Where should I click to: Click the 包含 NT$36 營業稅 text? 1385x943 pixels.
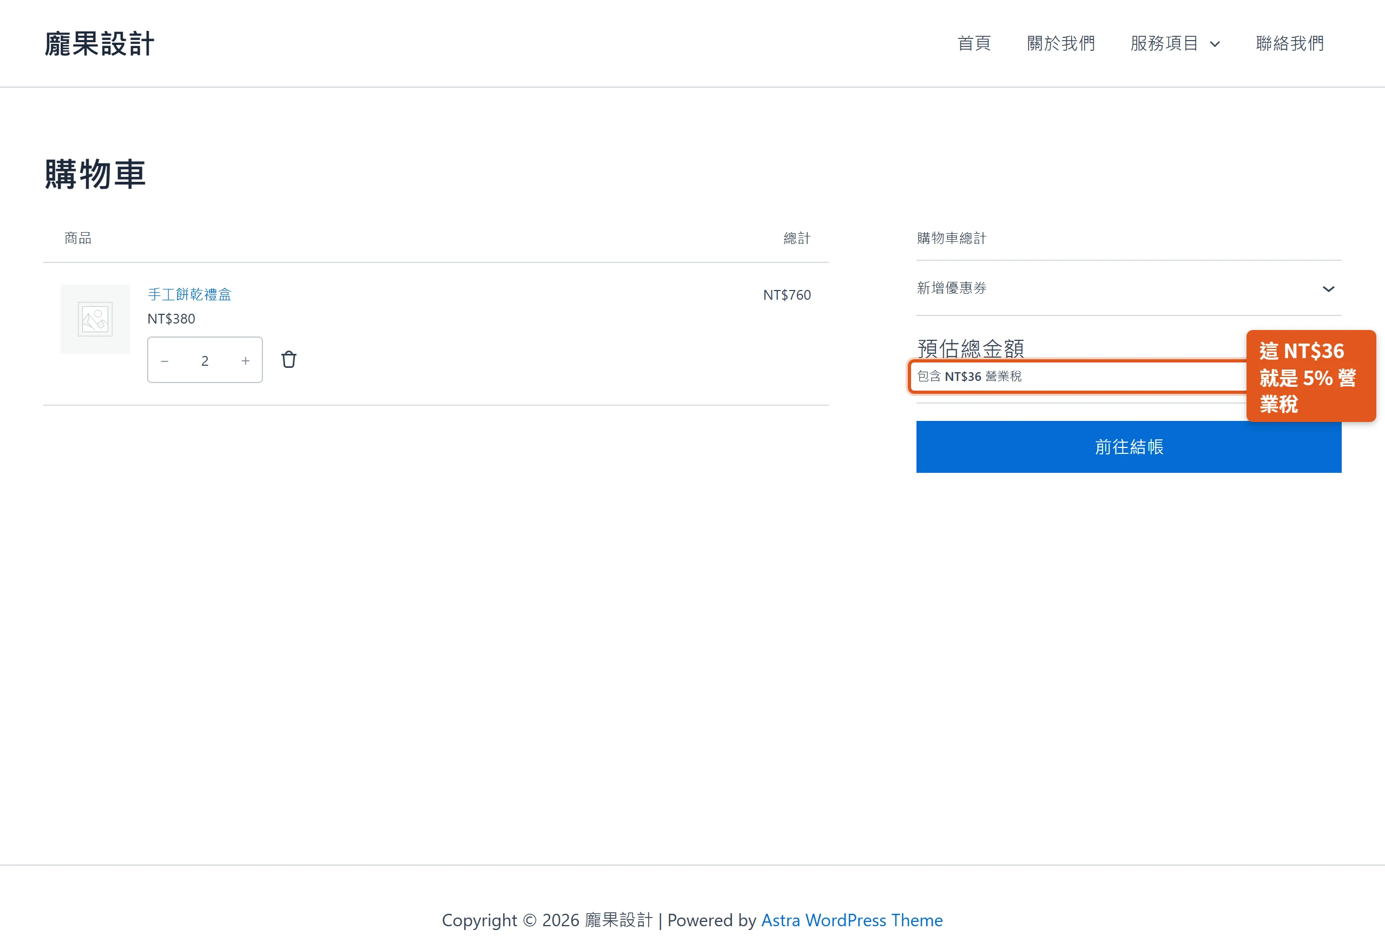click(x=969, y=376)
